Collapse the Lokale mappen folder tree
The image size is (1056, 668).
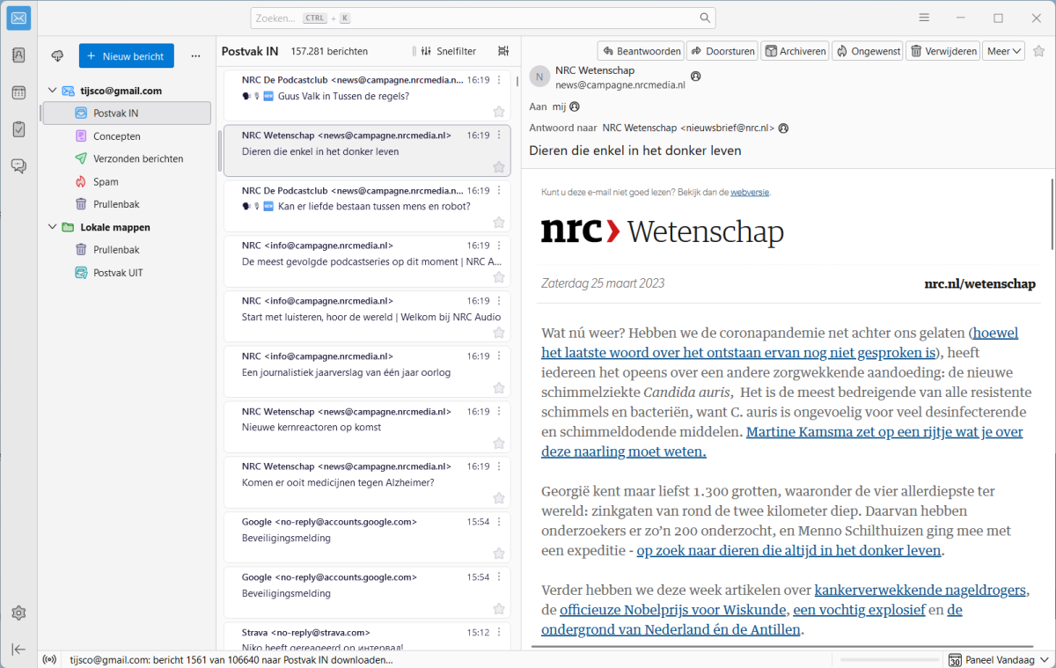point(52,227)
